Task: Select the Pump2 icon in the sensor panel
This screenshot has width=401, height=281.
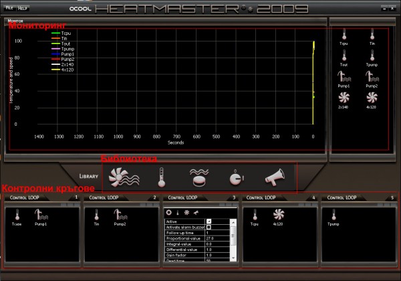Action: point(372,76)
